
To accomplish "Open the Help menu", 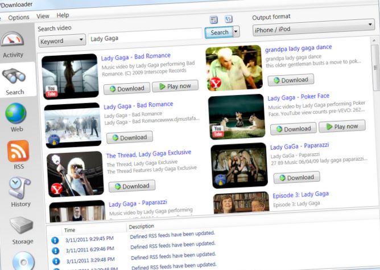I will coord(63,15).
